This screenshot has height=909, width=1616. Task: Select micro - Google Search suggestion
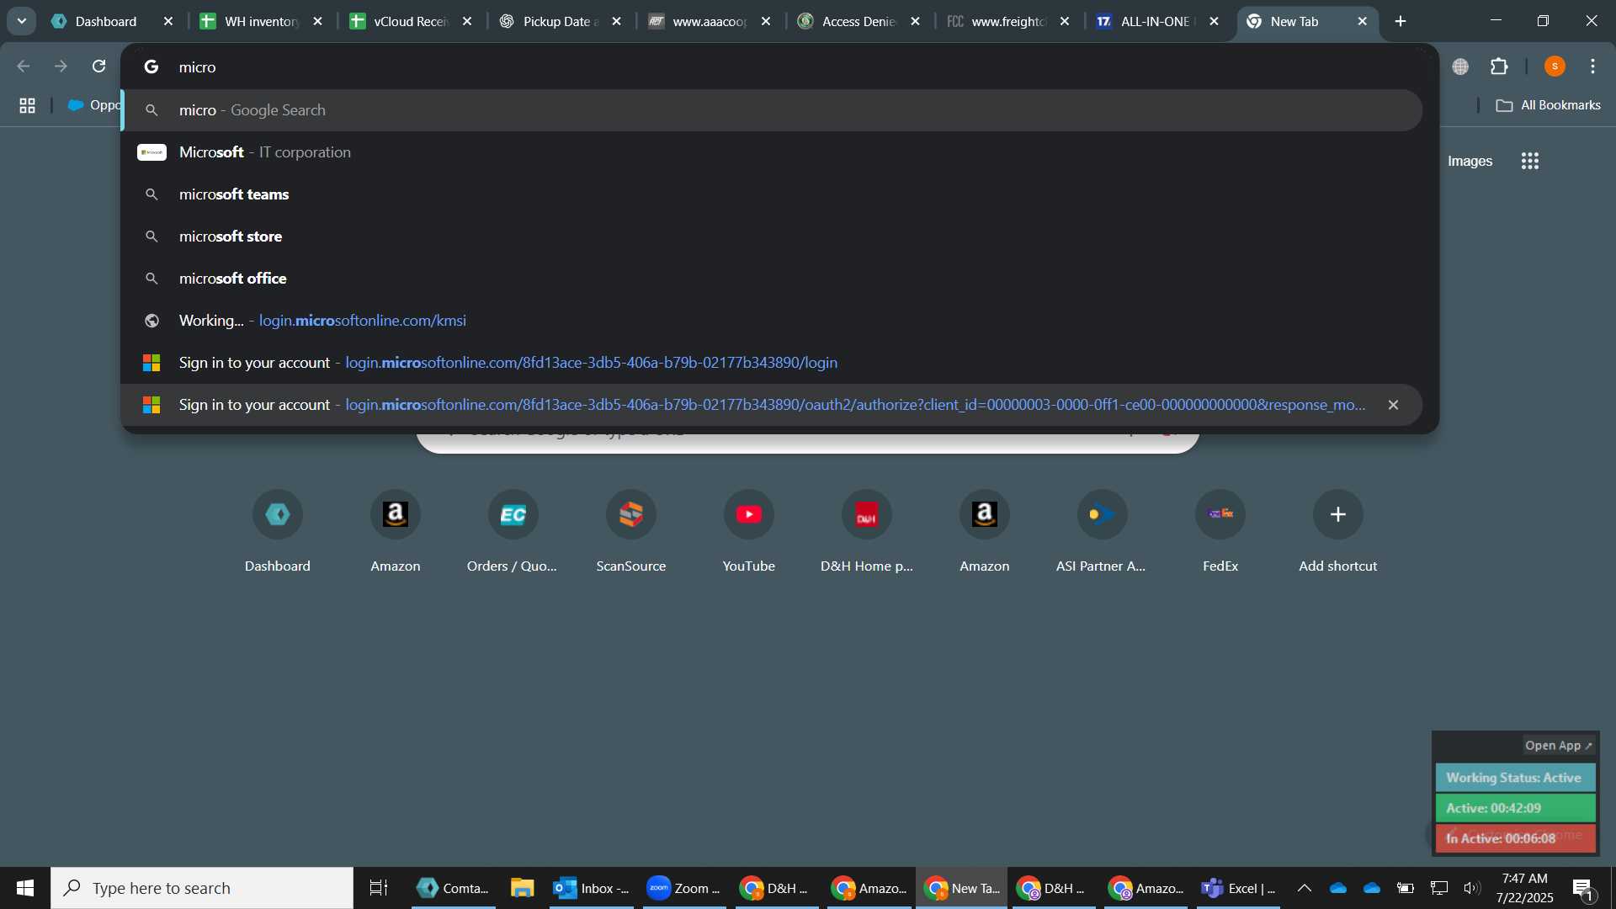pos(772,110)
